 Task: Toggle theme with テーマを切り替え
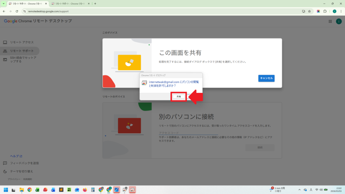[x=21, y=171]
